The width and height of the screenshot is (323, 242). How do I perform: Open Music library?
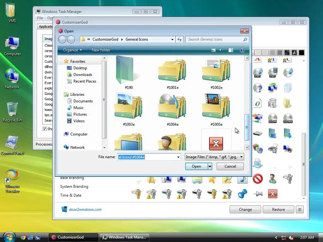[x=78, y=108]
